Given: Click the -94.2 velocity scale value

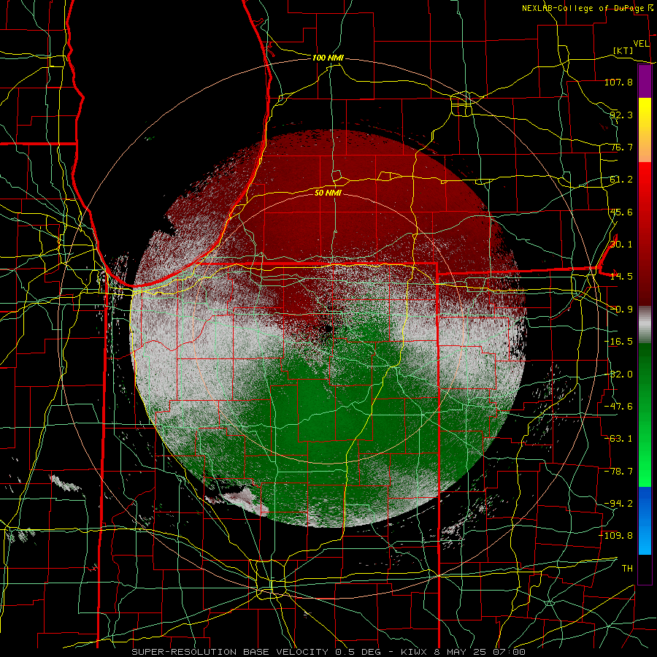Looking at the screenshot, I should (618, 504).
